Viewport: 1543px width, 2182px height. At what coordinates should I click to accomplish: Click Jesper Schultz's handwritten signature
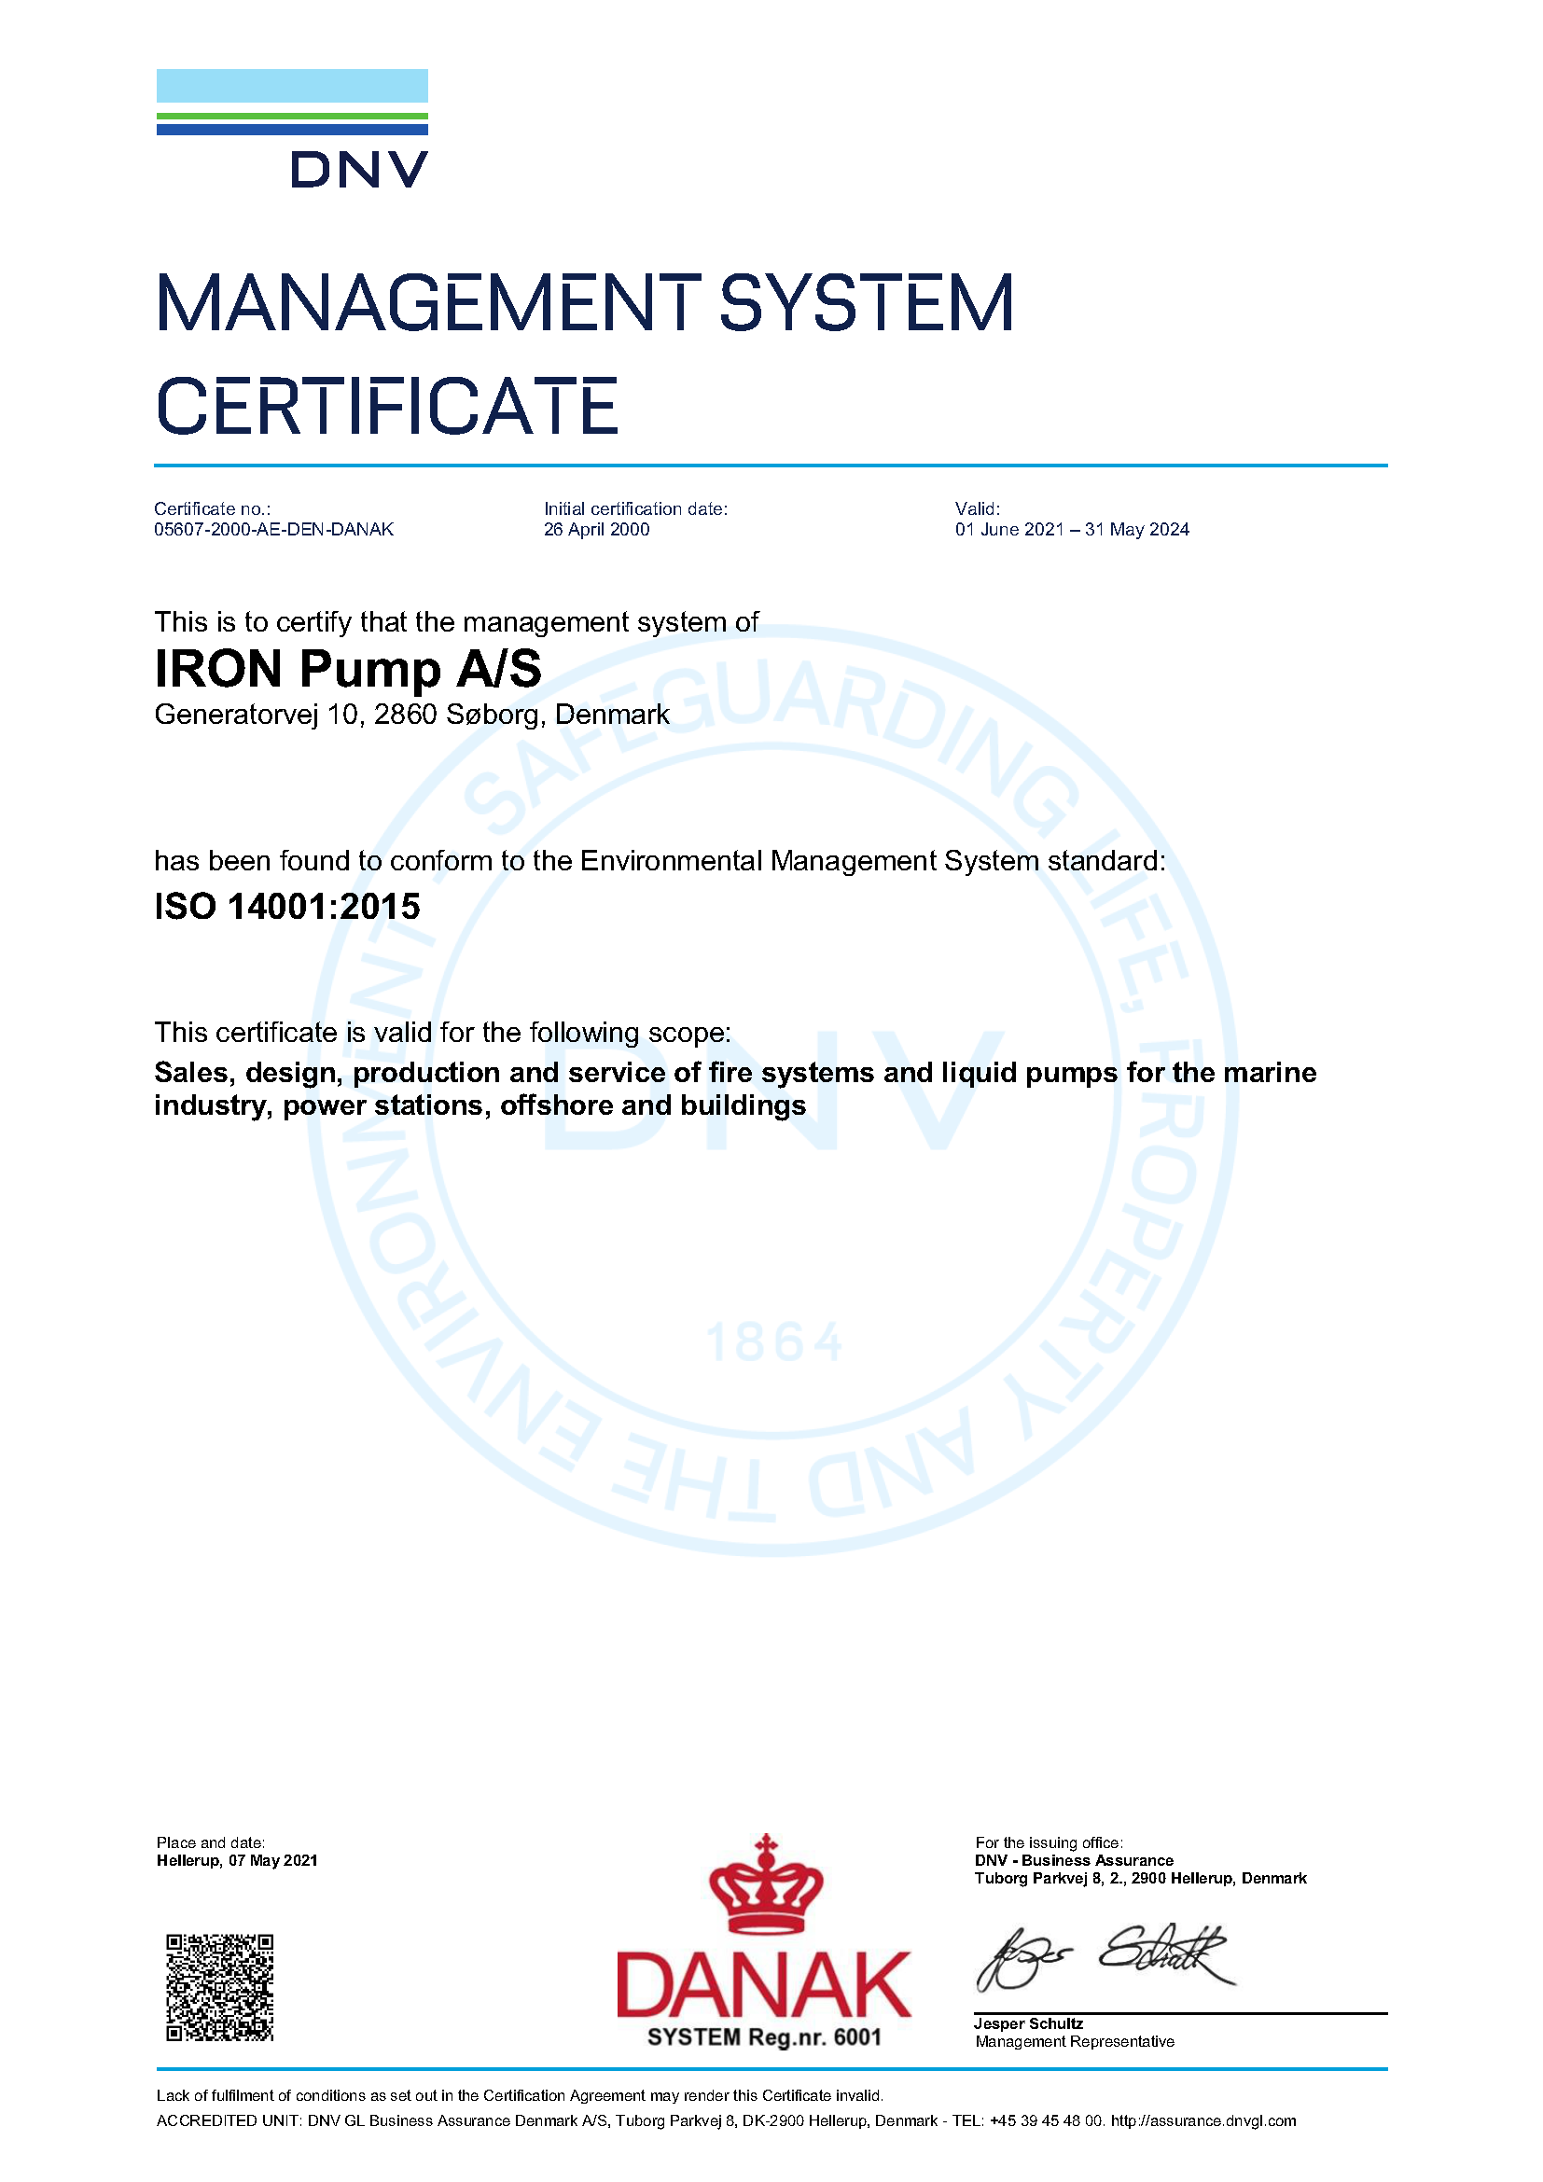click(x=1106, y=1957)
